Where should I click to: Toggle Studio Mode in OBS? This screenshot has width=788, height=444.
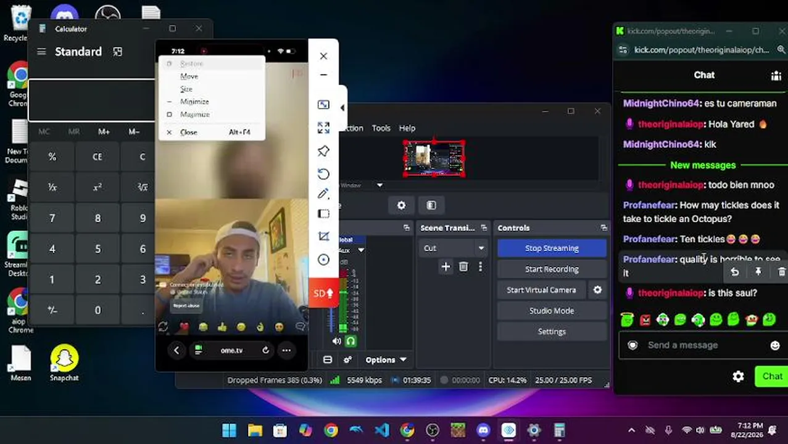pos(552,311)
